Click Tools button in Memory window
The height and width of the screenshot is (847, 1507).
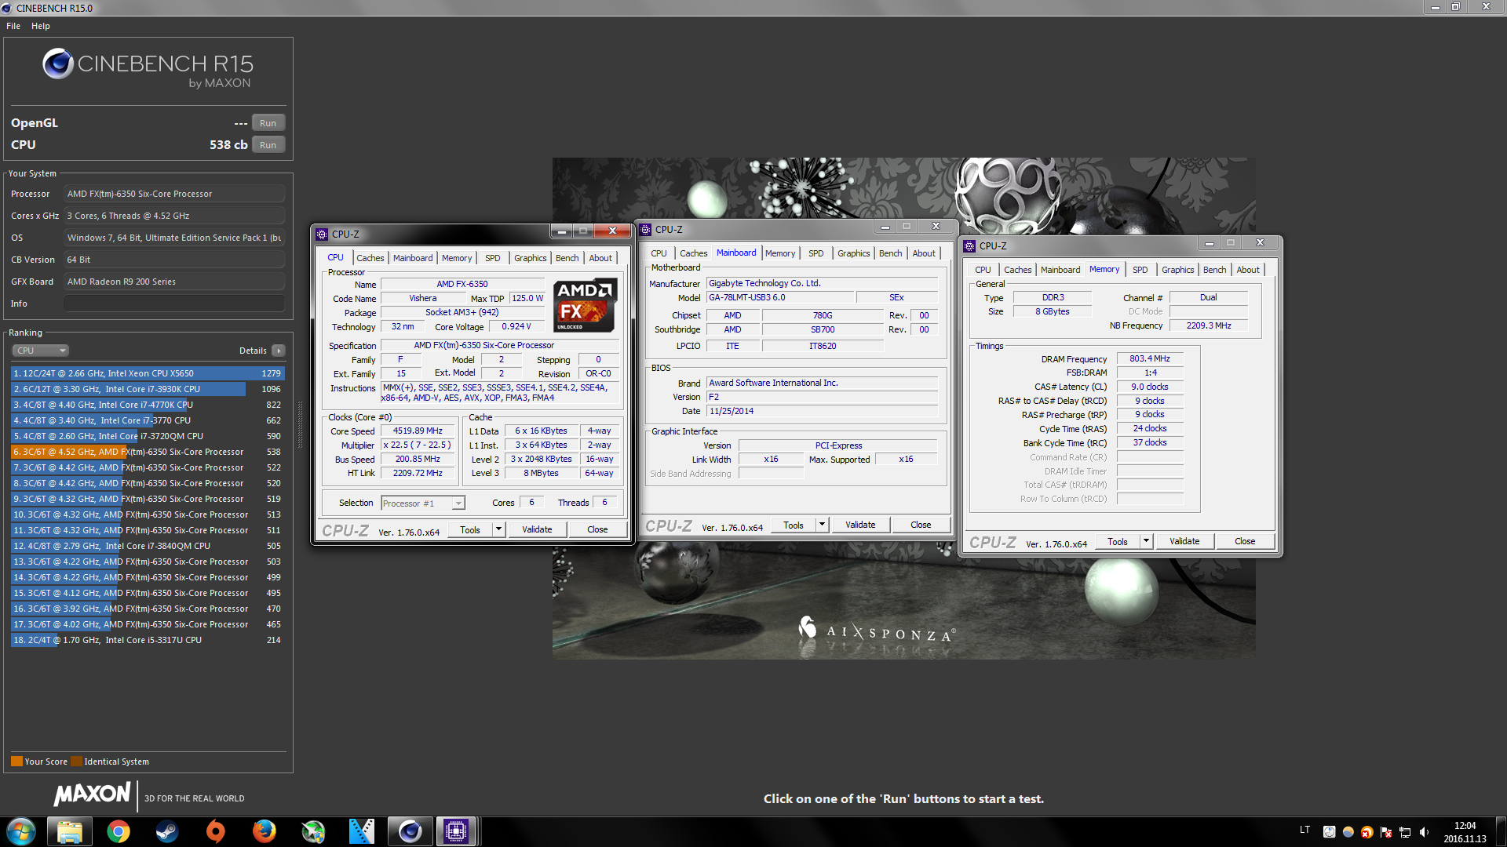click(1118, 541)
